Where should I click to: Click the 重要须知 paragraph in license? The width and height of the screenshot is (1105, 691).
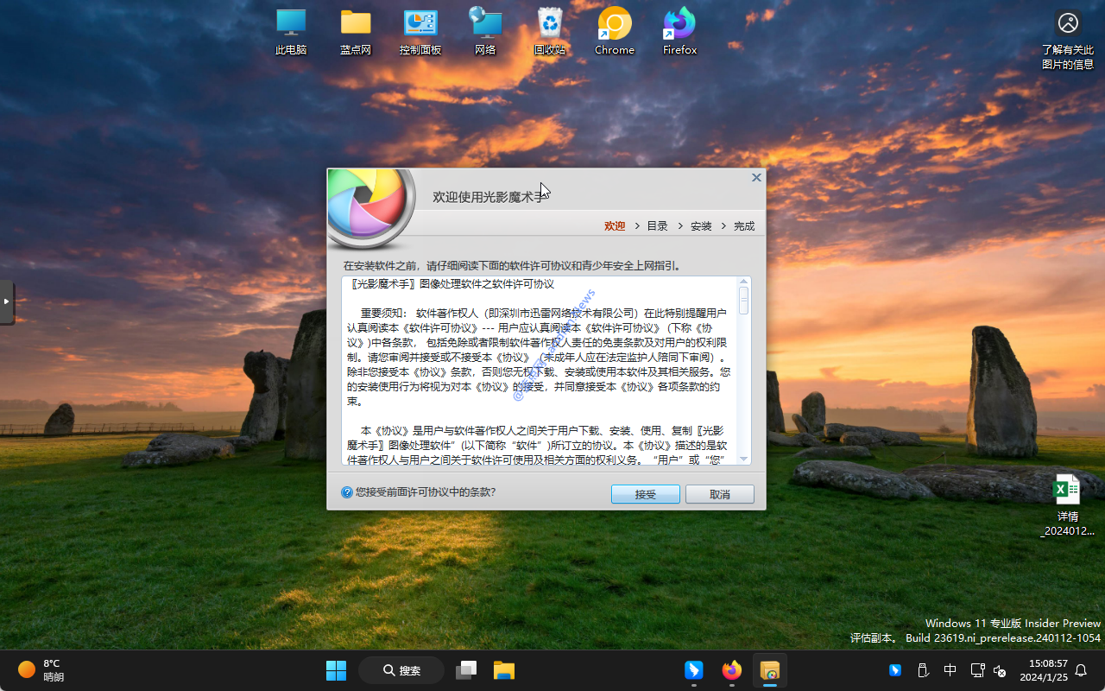coord(540,358)
